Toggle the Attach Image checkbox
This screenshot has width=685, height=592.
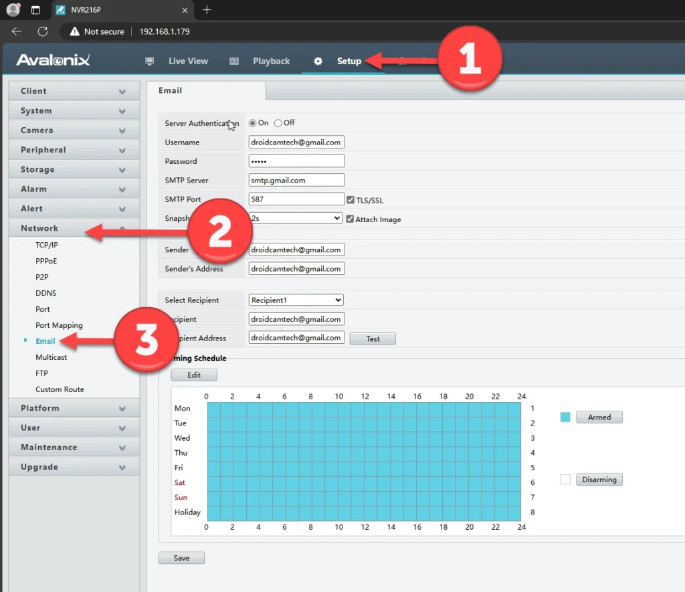click(x=350, y=219)
